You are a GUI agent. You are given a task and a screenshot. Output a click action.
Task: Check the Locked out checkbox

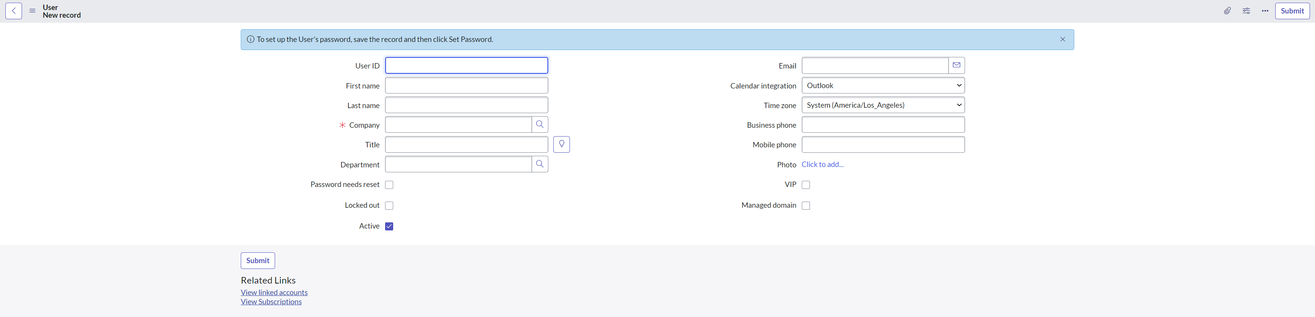click(x=389, y=205)
